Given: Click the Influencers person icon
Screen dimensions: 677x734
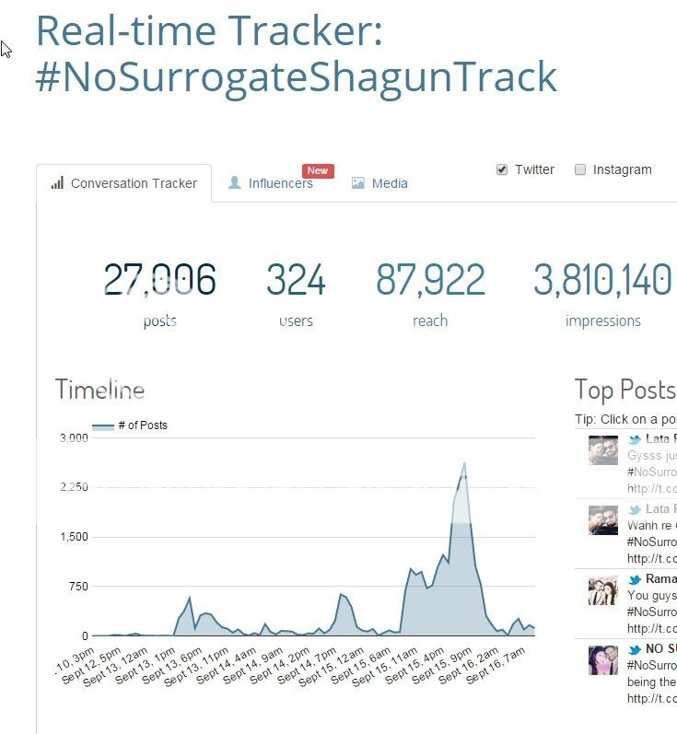Looking at the screenshot, I should (235, 183).
